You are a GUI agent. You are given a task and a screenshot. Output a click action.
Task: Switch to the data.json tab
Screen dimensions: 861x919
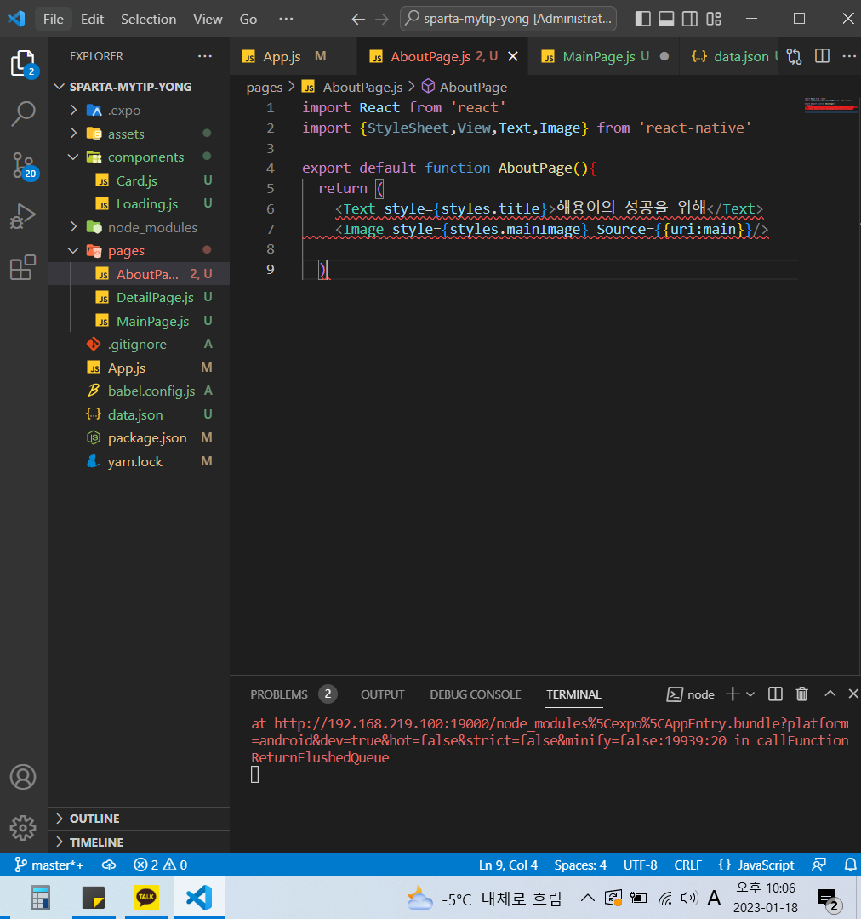[x=729, y=56]
